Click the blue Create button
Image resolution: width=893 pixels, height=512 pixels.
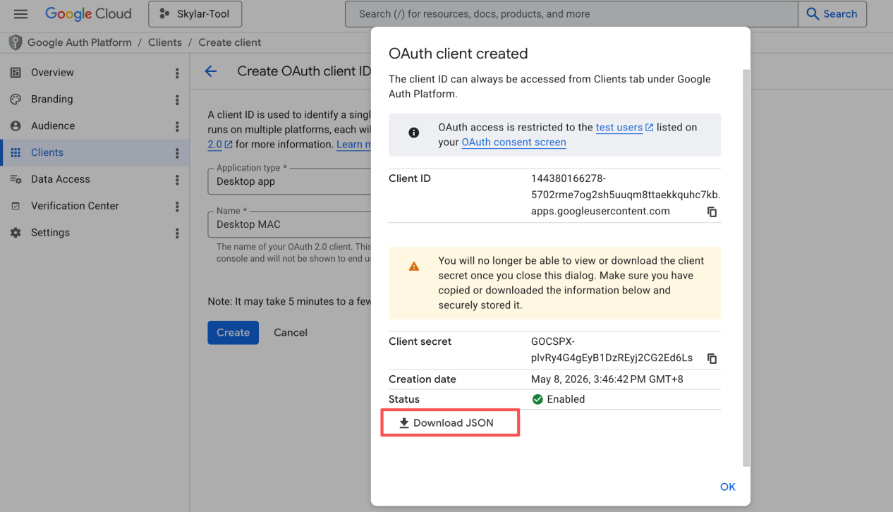(233, 332)
